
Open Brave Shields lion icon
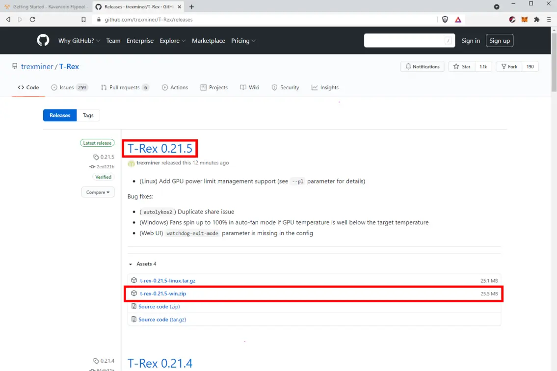click(x=445, y=20)
